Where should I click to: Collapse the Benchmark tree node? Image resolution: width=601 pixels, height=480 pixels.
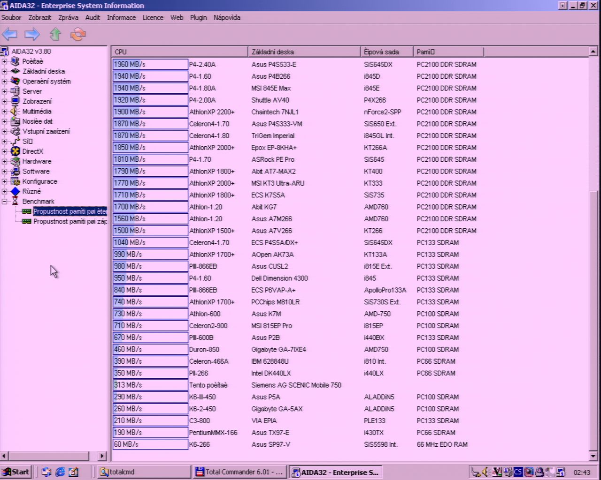point(4,202)
